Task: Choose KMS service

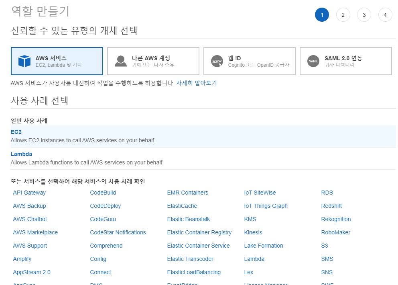Action: [x=250, y=219]
